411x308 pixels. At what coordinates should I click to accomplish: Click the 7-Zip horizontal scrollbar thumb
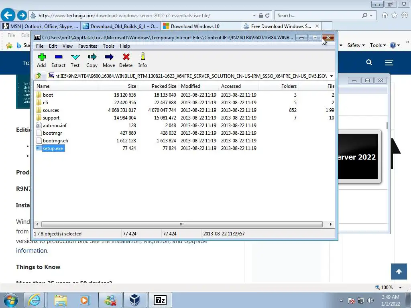[182, 225]
